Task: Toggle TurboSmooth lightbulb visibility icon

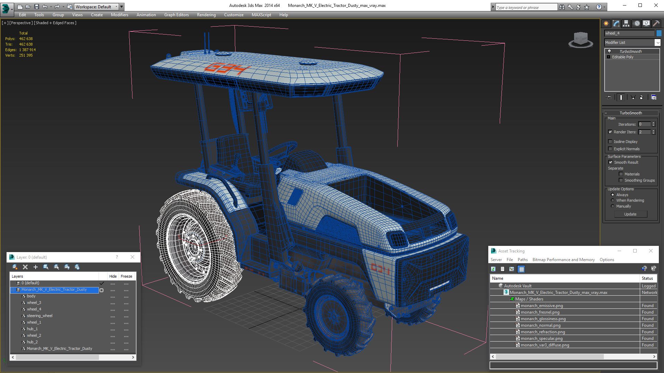Action: tap(609, 51)
